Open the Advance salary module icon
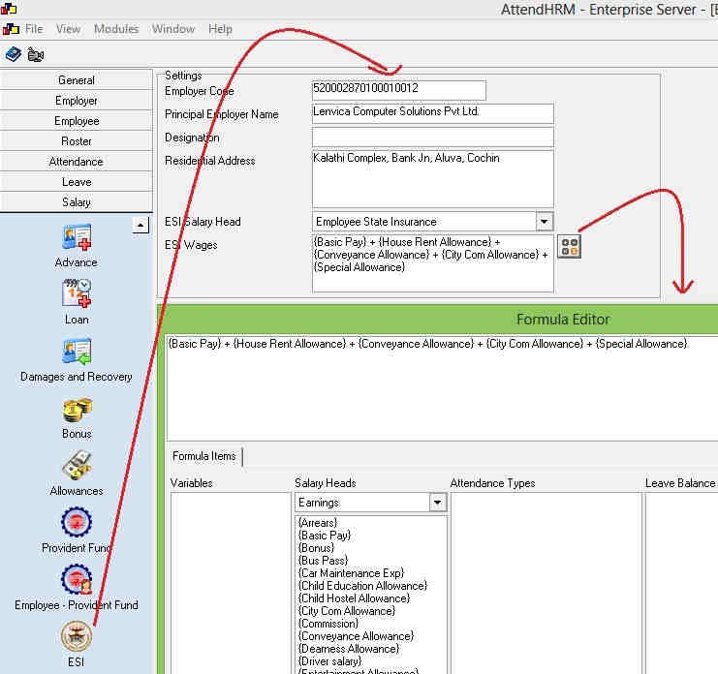This screenshot has width=718, height=674. (77, 238)
